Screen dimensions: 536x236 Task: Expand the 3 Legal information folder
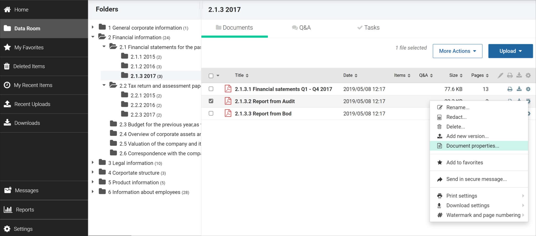pyautogui.click(x=93, y=163)
